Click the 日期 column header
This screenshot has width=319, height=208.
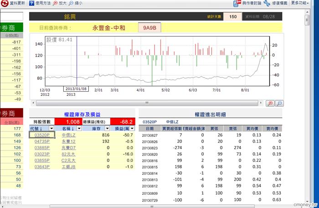pyautogui.click(x=149, y=129)
